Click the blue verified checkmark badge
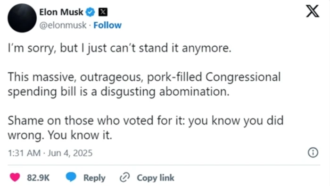 91,12
